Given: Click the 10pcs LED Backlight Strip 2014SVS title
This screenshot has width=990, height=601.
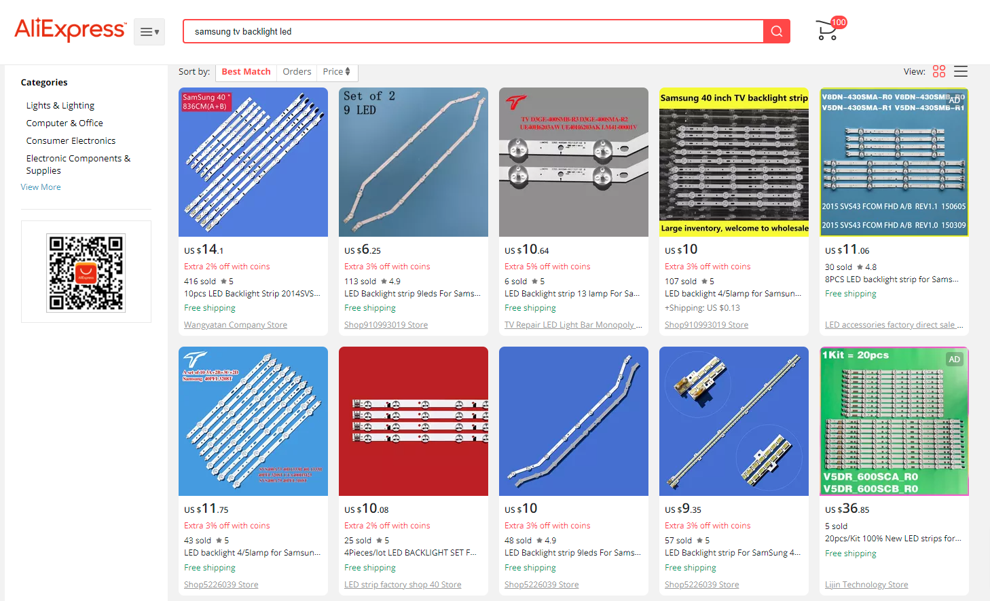Looking at the screenshot, I should (252, 294).
